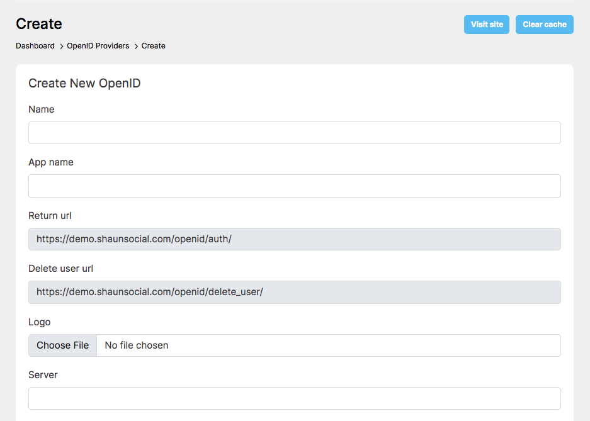This screenshot has height=421, width=590.
Task: Click the Create New OpenID heading
Action: click(84, 83)
